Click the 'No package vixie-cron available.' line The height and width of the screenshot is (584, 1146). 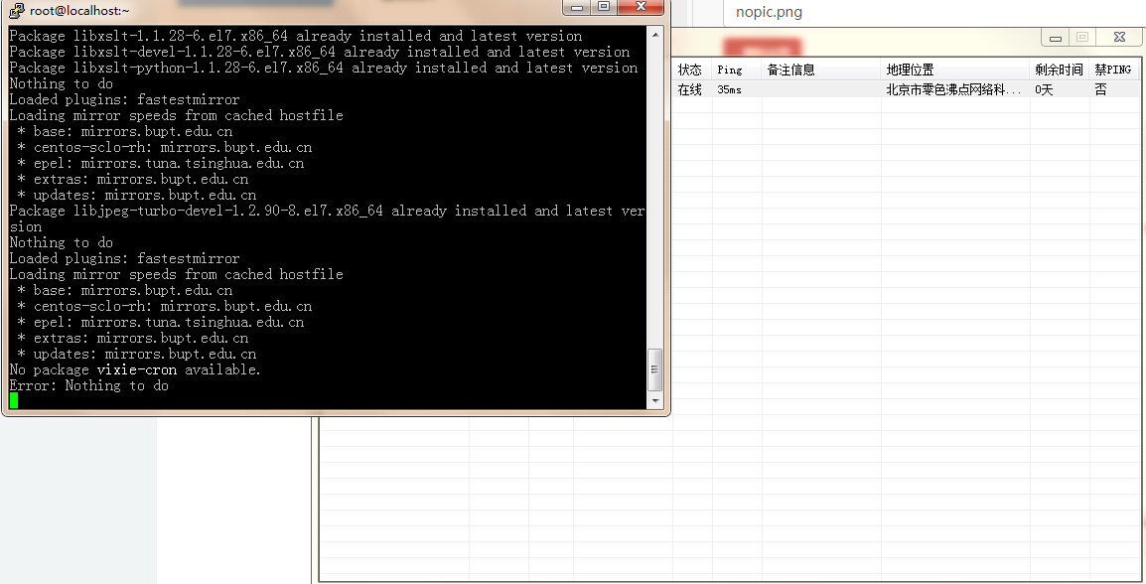pos(135,369)
